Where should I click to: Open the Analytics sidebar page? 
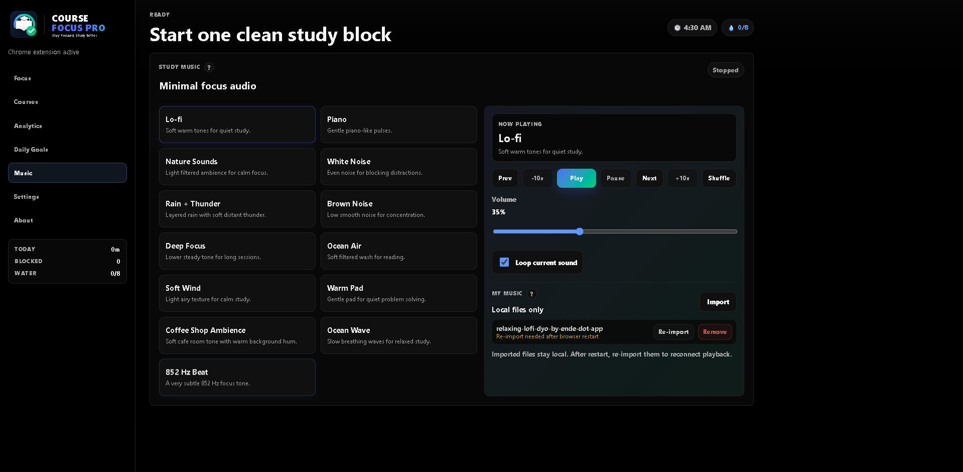pyautogui.click(x=67, y=126)
